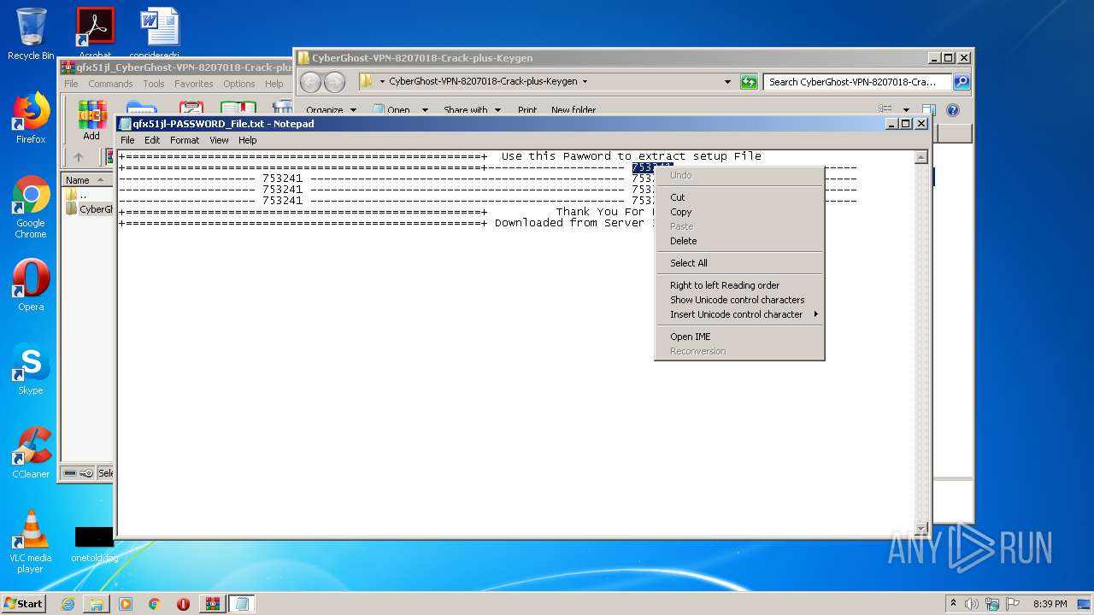The width and height of the screenshot is (1094, 615).
Task: Open Notepad Edit menu
Action: (x=152, y=140)
